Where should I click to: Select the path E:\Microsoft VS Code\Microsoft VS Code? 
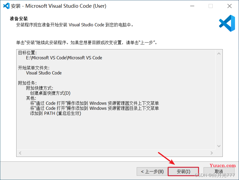pos(64,58)
